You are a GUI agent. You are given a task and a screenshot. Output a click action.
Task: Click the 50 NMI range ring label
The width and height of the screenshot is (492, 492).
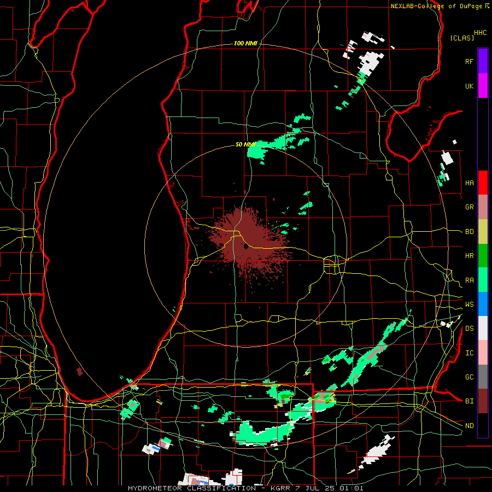click(x=245, y=144)
